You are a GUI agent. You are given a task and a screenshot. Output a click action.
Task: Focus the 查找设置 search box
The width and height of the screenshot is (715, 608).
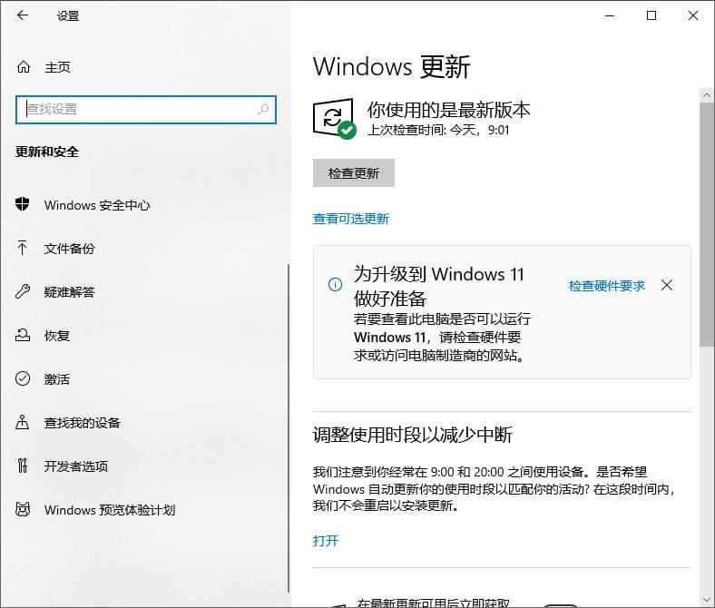(x=146, y=110)
